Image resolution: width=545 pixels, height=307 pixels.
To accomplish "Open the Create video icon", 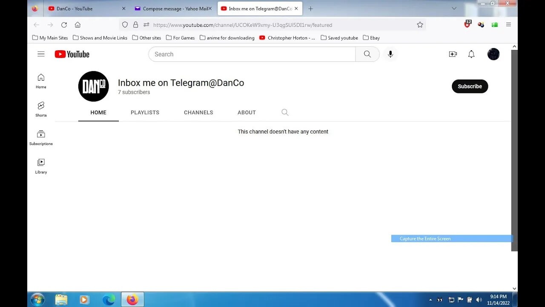I will point(453,54).
